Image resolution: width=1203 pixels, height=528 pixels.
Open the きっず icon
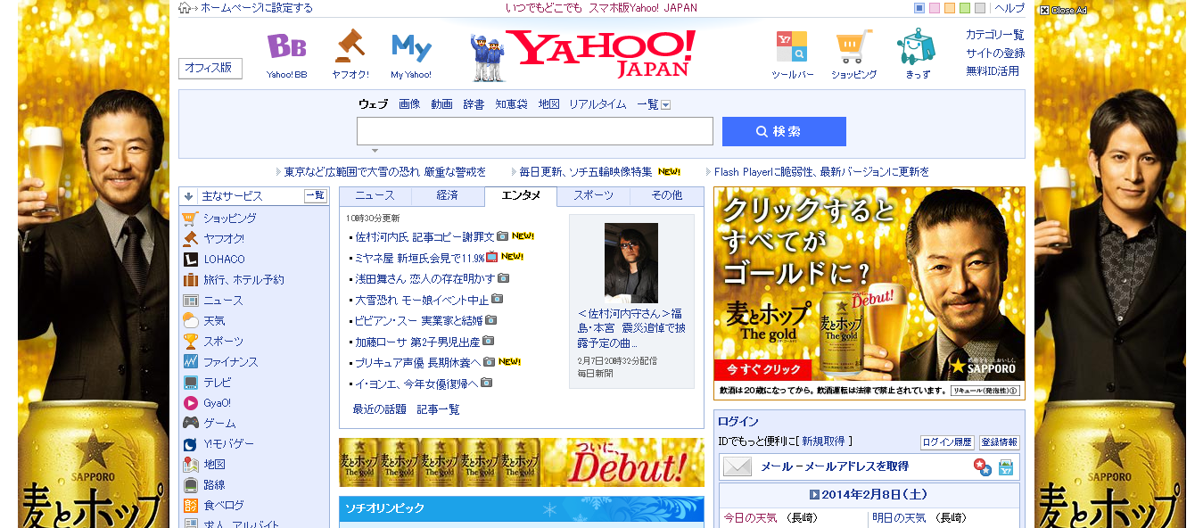916,46
